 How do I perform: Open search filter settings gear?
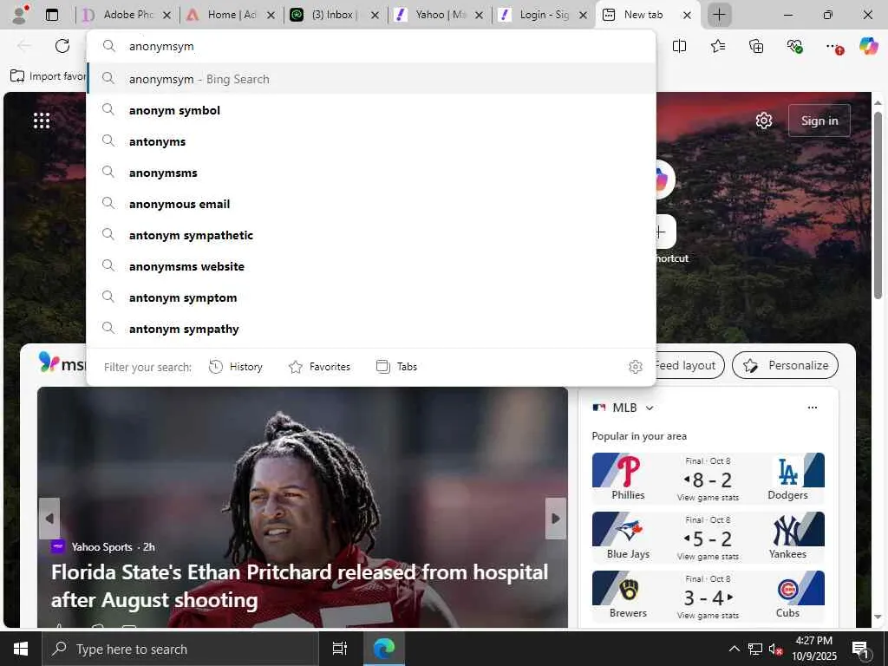click(636, 367)
